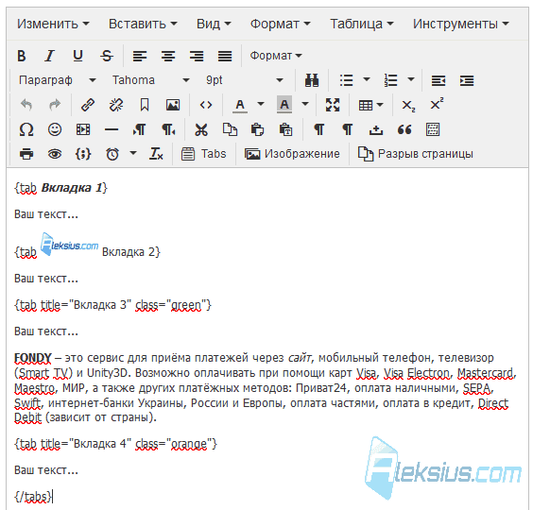Remove the link with unlink icon
The image size is (533, 510).
[116, 105]
